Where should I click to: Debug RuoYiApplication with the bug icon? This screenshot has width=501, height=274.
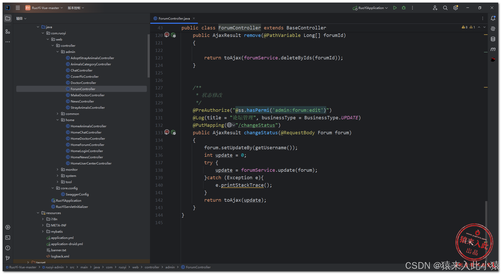tap(404, 8)
